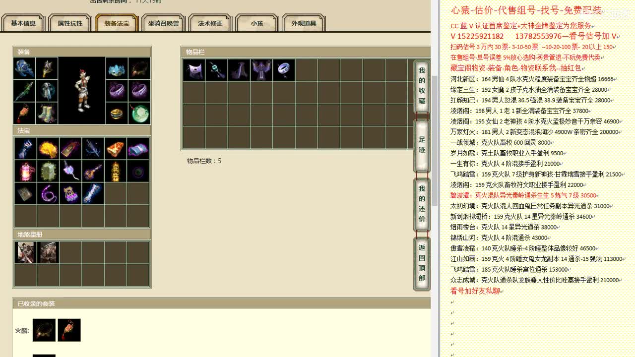635x357 pixels.
Task: Select the 红颜知己 listing line
Action: pyautogui.click(x=532, y=100)
